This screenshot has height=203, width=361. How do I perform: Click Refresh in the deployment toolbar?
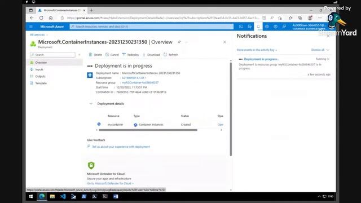(x=171, y=55)
